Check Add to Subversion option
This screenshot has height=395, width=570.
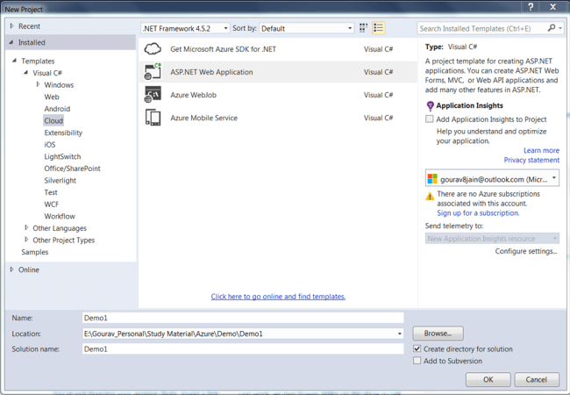click(417, 361)
